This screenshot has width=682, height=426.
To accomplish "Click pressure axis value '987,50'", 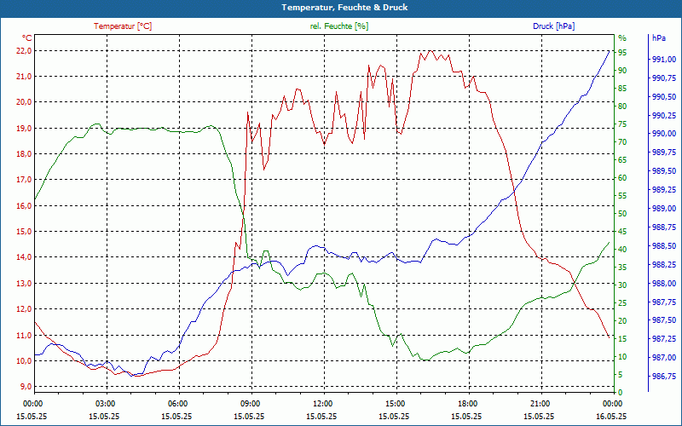I will (664, 320).
